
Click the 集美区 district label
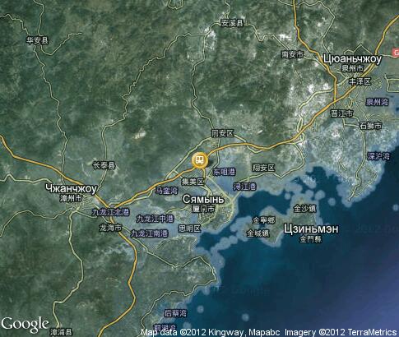(193, 182)
